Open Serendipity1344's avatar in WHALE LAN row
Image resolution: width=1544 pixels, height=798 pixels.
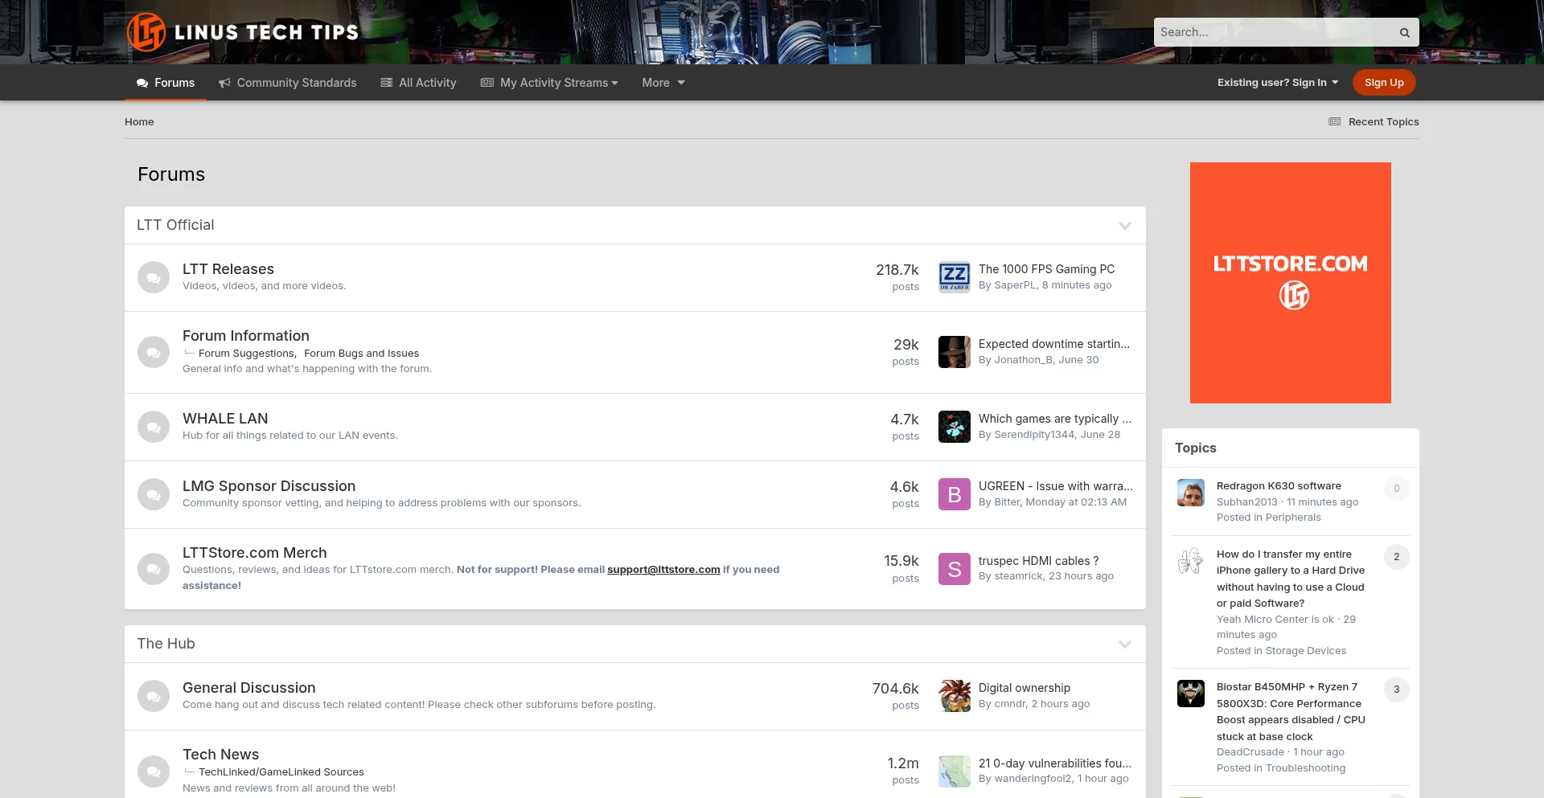tap(955, 427)
